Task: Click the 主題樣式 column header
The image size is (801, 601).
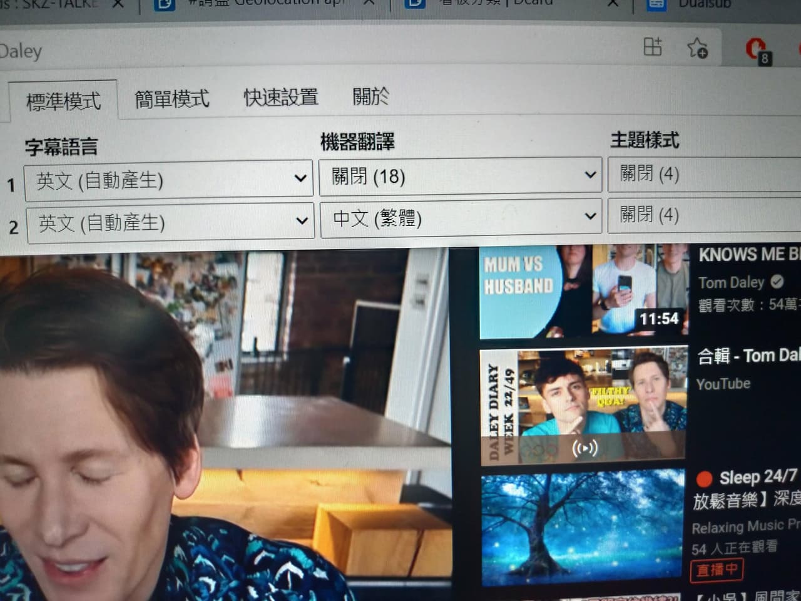Action: pyautogui.click(x=645, y=140)
